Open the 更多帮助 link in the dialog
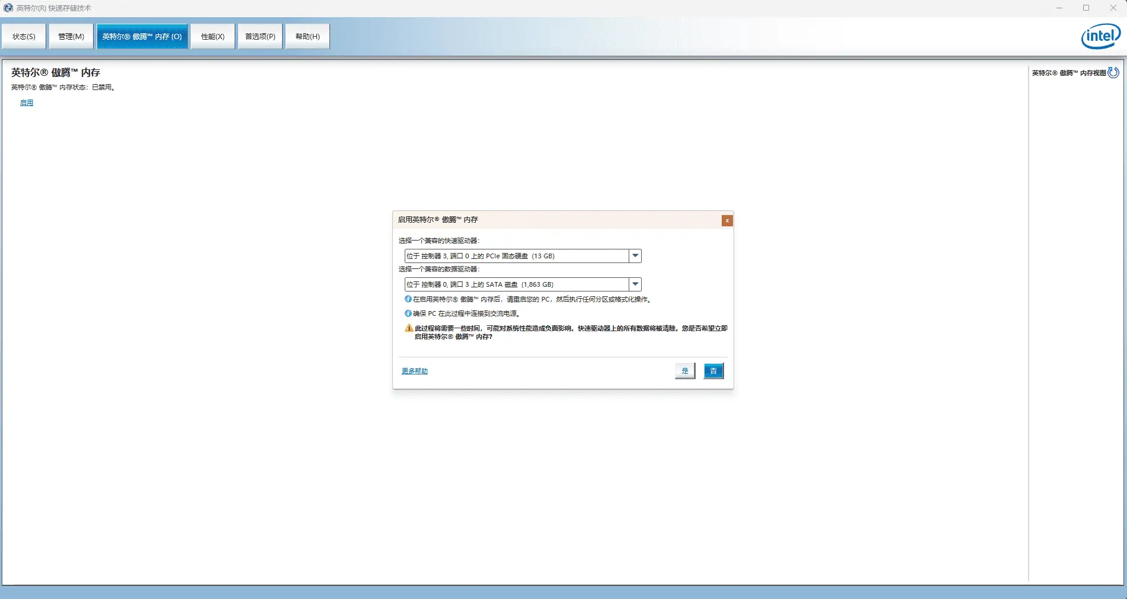 [415, 371]
